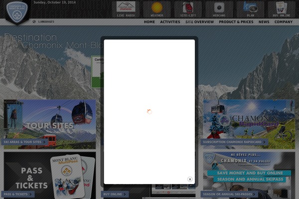
Task: Click the date text Sunday, October 19, 2014
Action: click(x=54, y=2)
